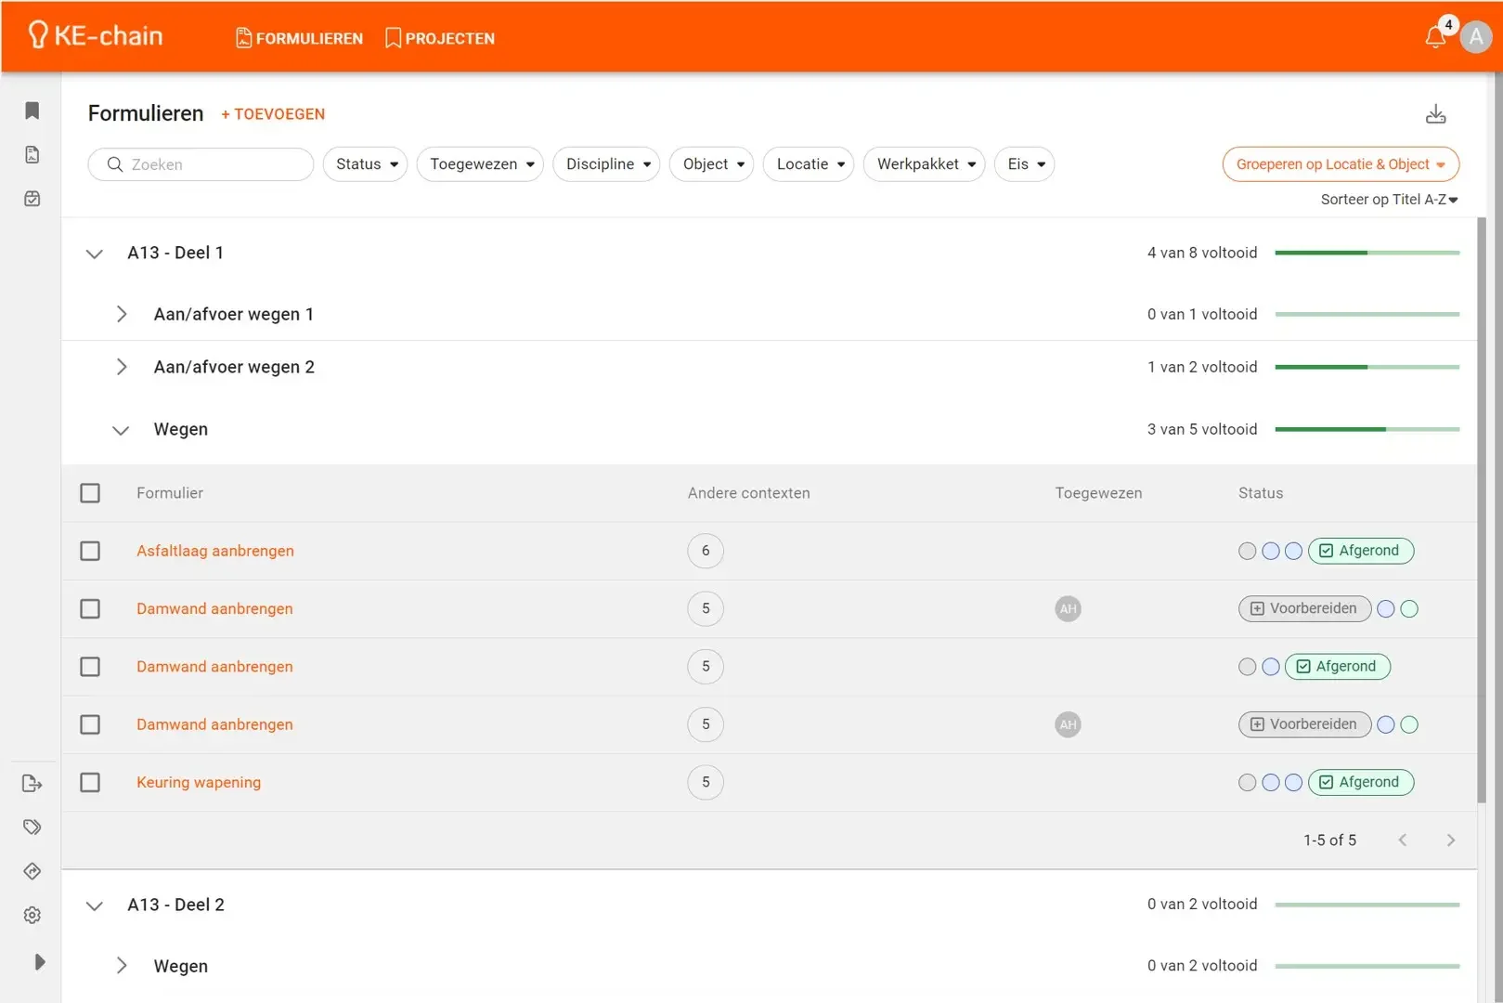The height and width of the screenshot is (1003, 1503).
Task: Click the notifications bell icon
Action: tap(1435, 37)
